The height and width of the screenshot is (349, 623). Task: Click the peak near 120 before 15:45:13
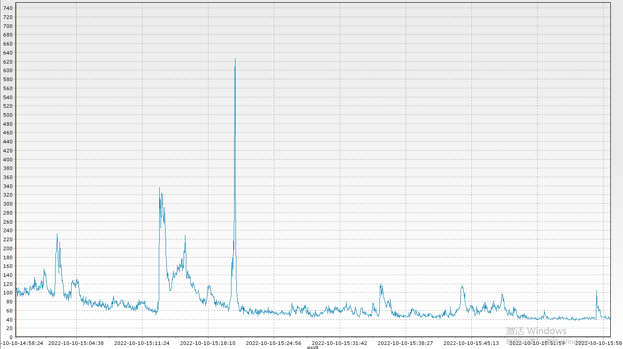coord(462,285)
